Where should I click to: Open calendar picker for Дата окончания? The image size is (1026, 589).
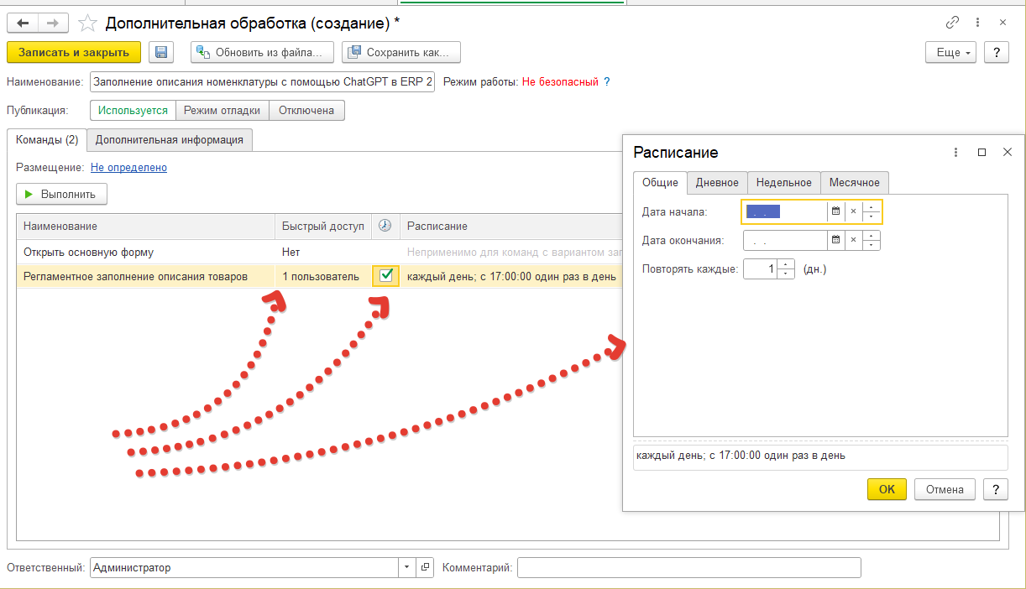pyautogui.click(x=835, y=241)
